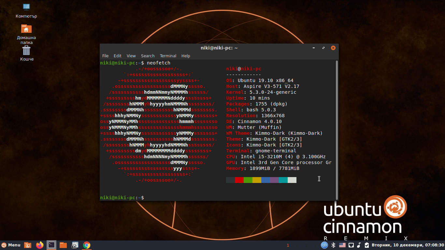This screenshot has height=250, width=445.
Task: Open the Bluetooth tray applet
Action: (333, 245)
